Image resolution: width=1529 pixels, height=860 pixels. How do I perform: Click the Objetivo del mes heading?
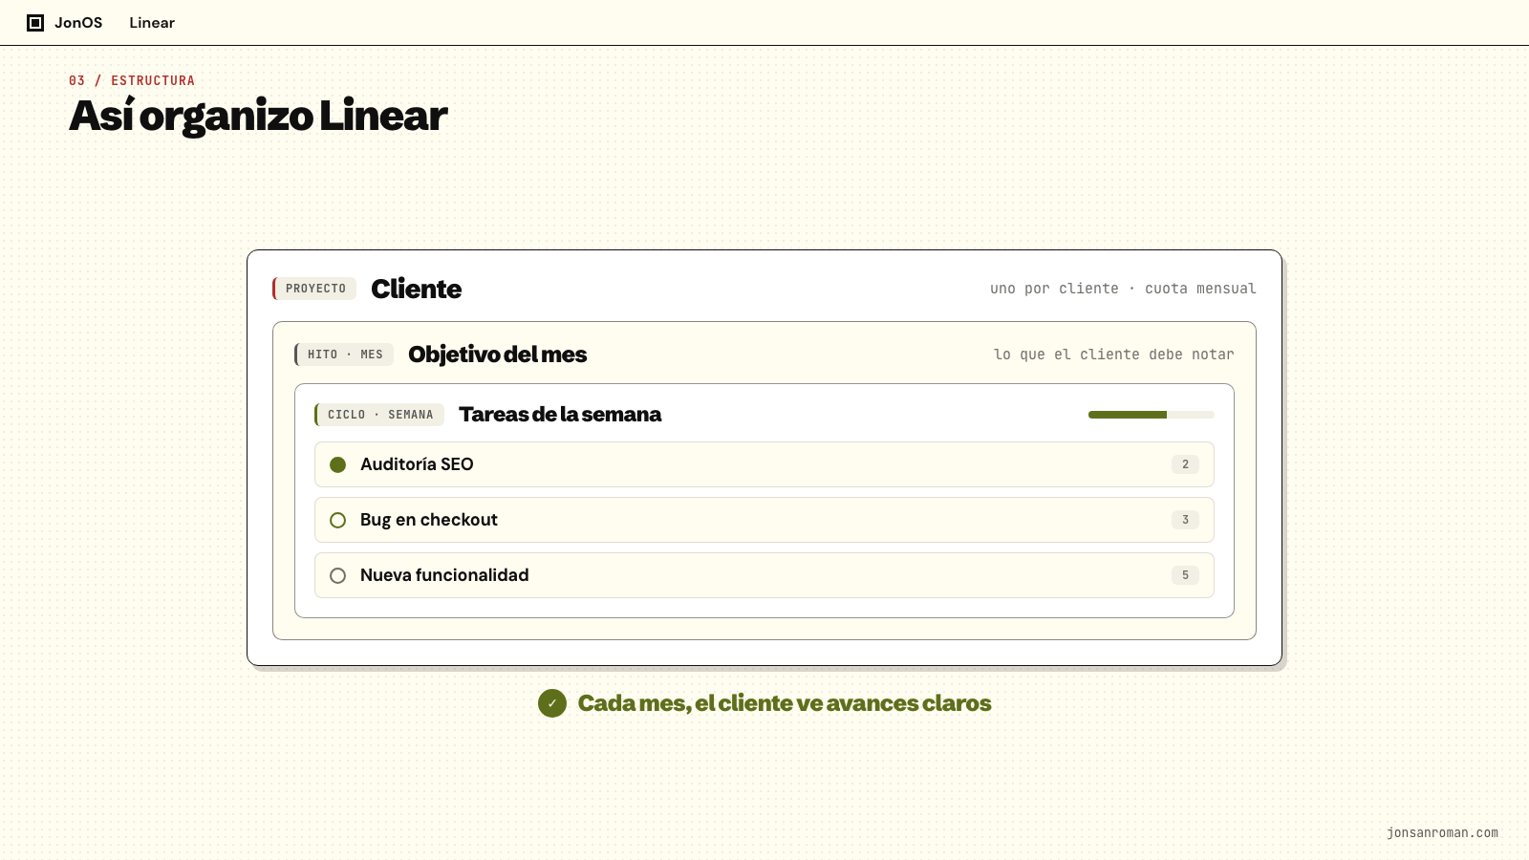pyautogui.click(x=498, y=355)
